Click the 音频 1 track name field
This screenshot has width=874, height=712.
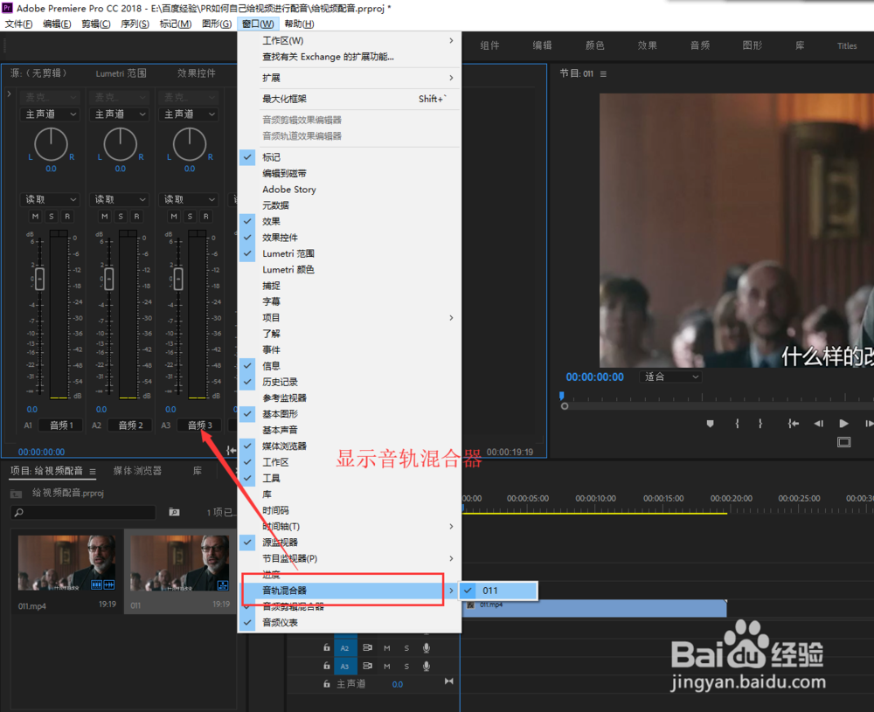[61, 425]
